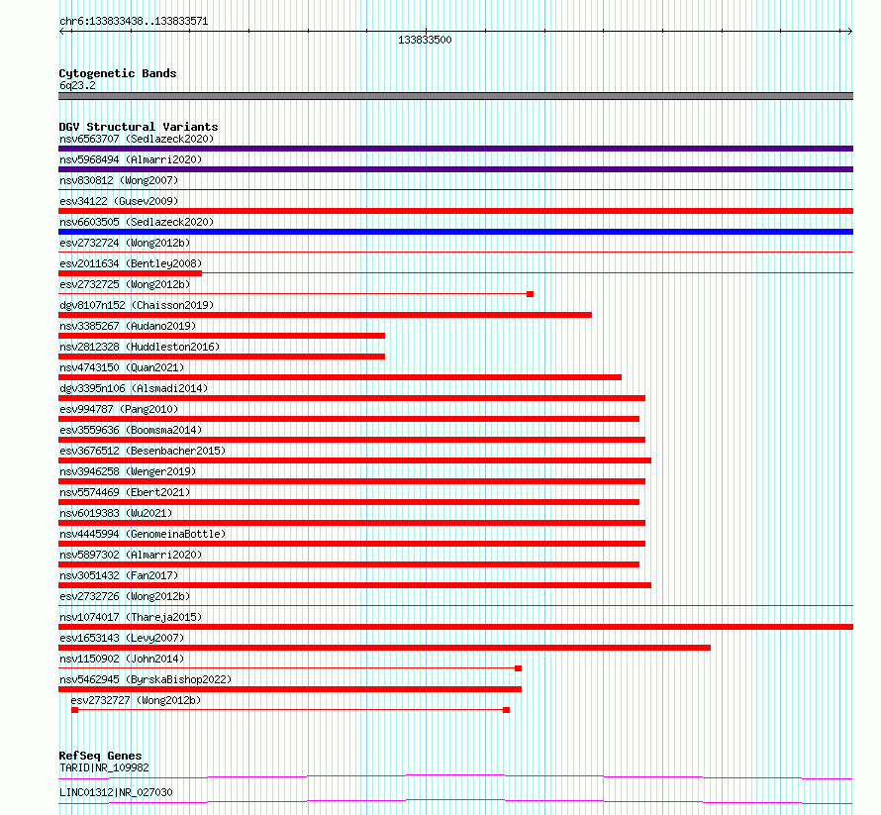Select the nsv830812 (Wong2007) variant label

coord(119,180)
